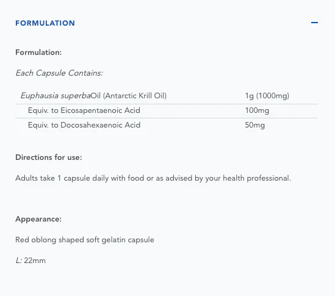Click the Equiv. to text in DHA row
This screenshot has width=335, height=296.
tap(43, 125)
